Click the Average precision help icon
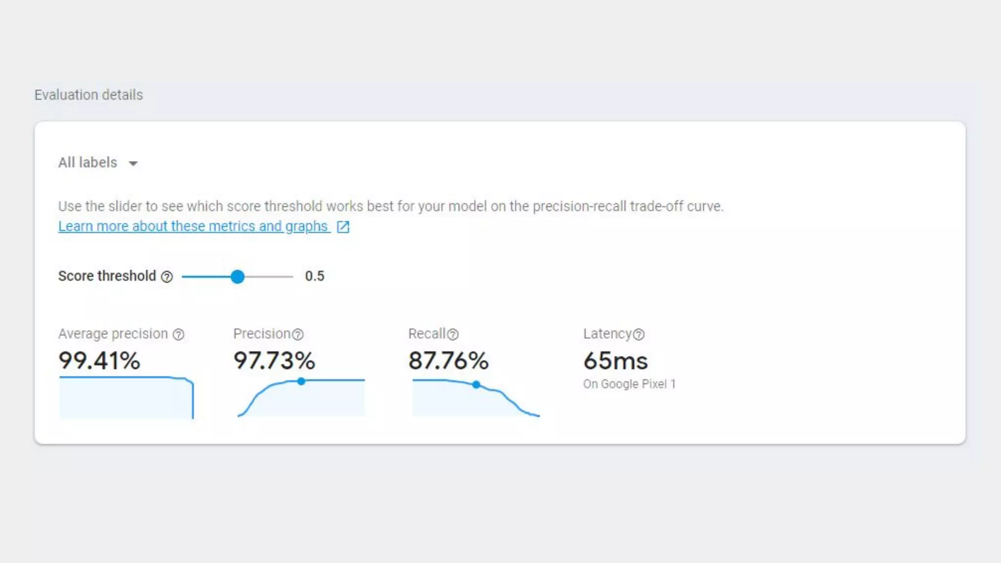The width and height of the screenshot is (1001, 563). (x=178, y=335)
